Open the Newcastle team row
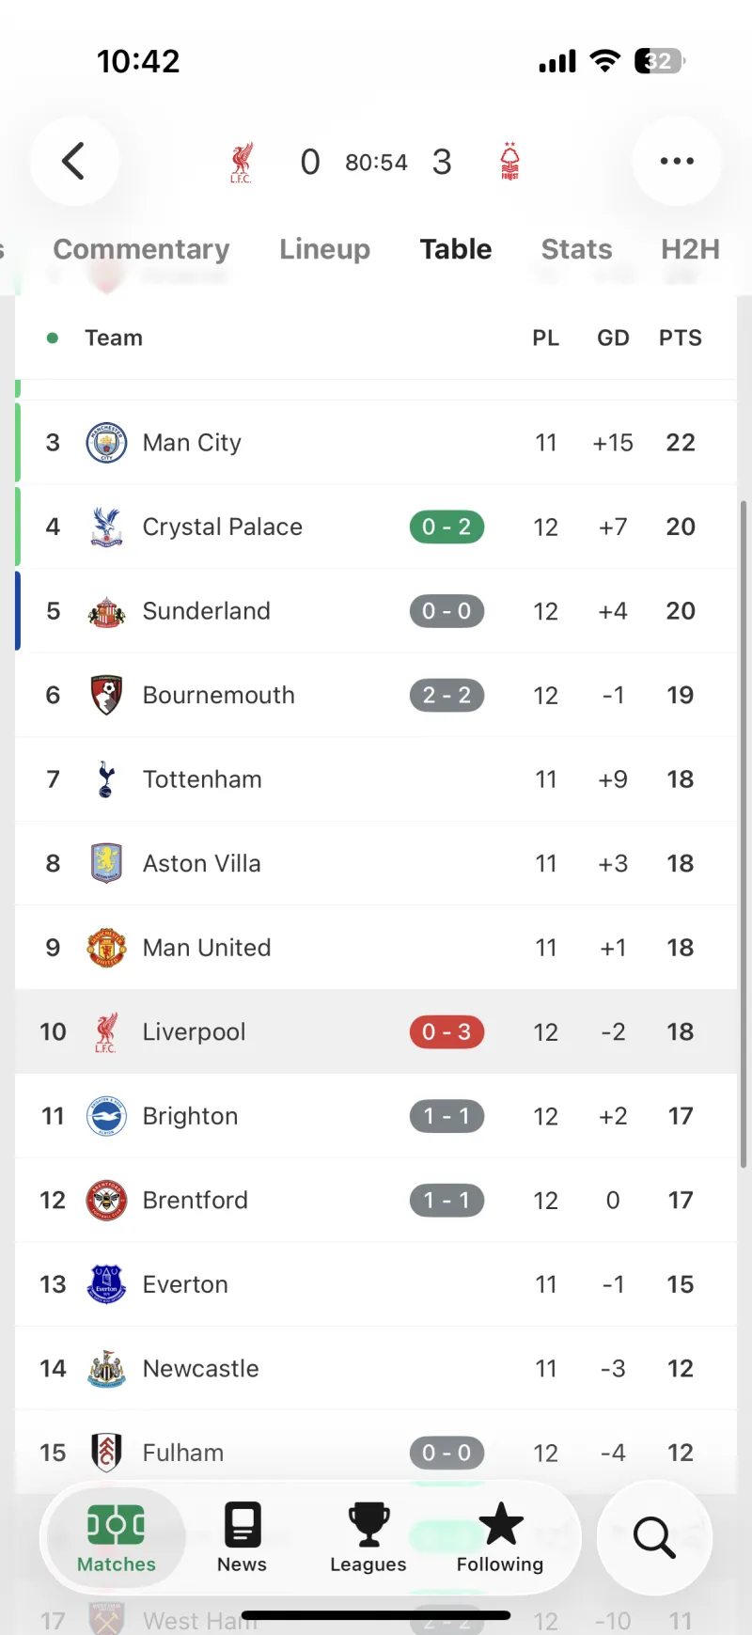This screenshot has width=752, height=1635. (x=376, y=1369)
